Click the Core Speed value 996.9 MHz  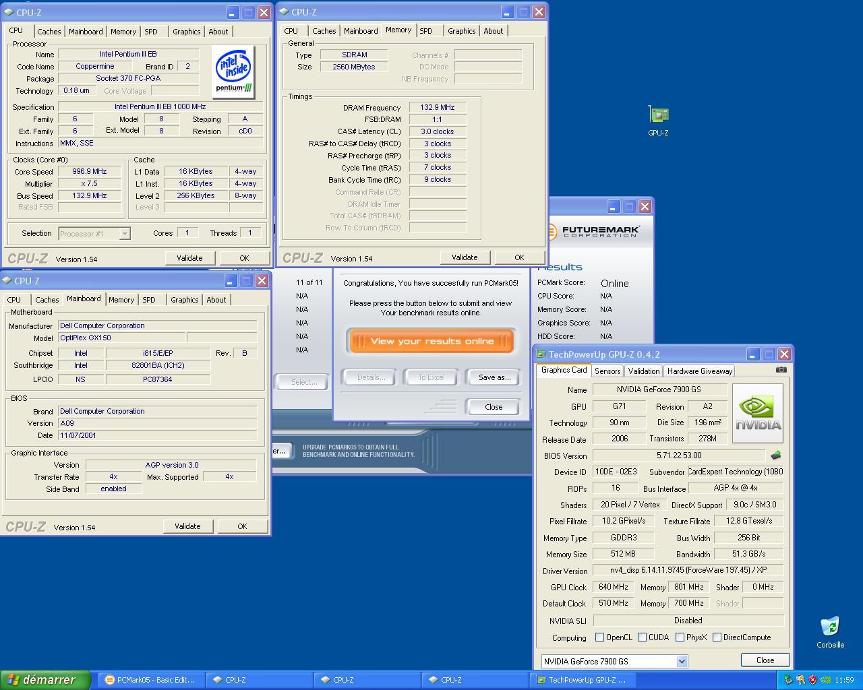[x=90, y=171]
